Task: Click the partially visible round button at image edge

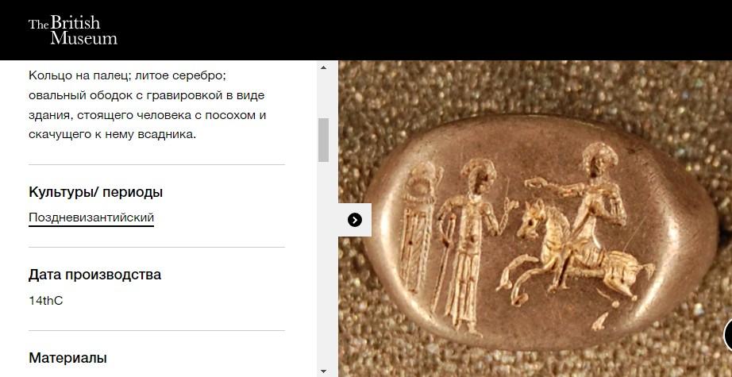Action: 728,335
